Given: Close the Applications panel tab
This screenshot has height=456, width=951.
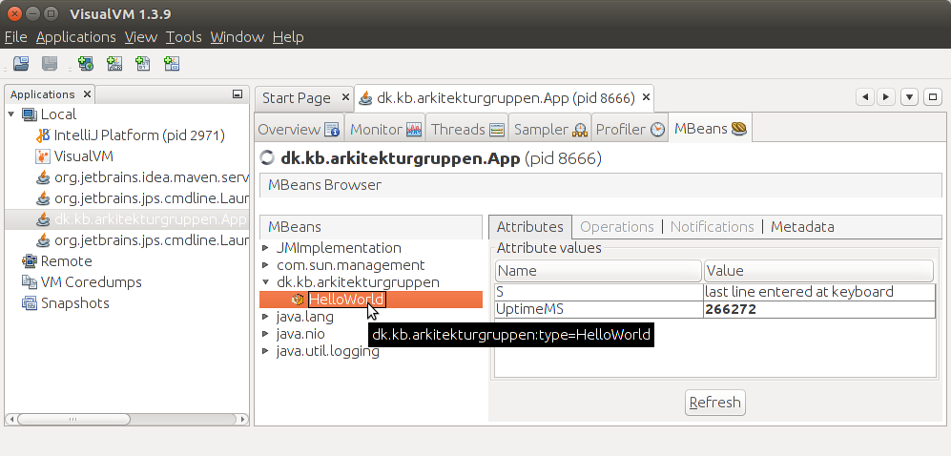Looking at the screenshot, I should (x=87, y=94).
